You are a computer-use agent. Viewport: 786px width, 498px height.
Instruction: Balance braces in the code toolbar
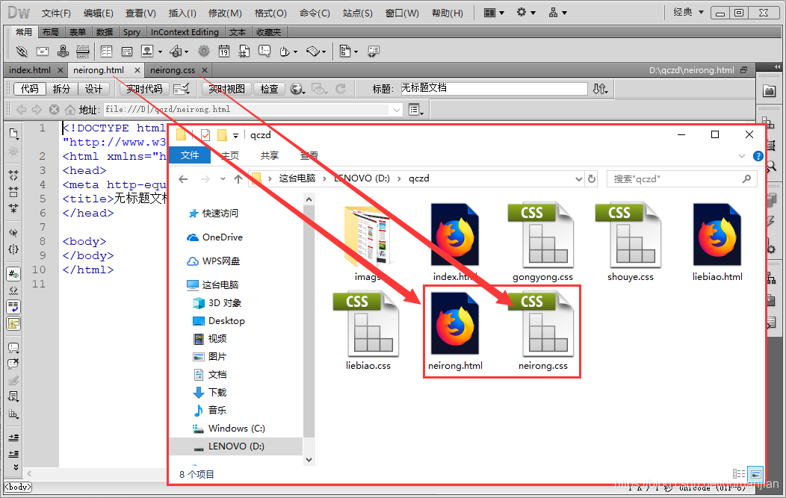pyautogui.click(x=13, y=249)
